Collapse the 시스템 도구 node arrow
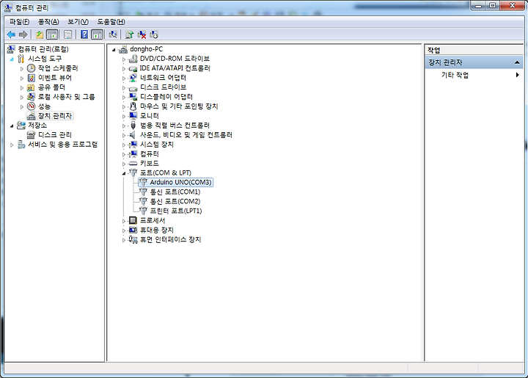This screenshot has width=528, height=378. (12, 59)
